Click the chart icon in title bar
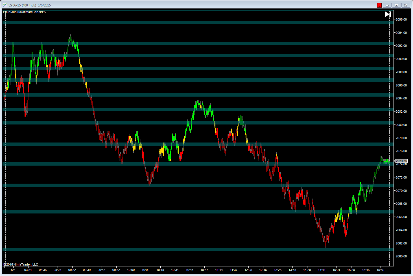413x276 pixels. (x=5, y=5)
